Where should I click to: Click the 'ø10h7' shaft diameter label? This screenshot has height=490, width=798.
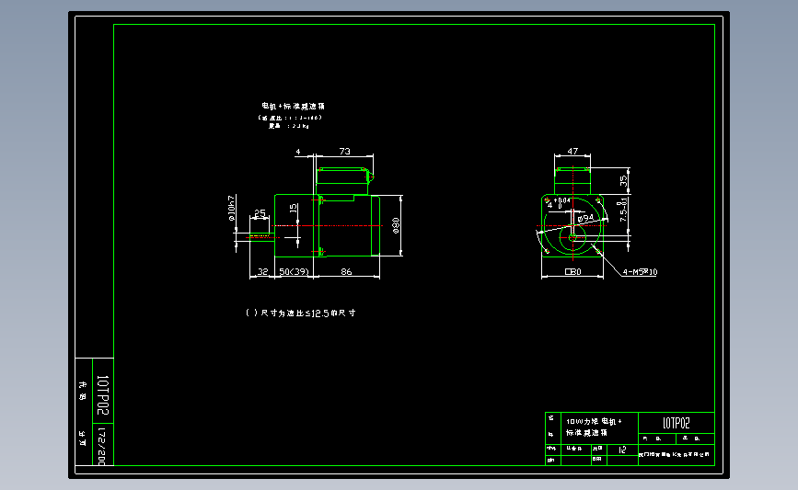click(x=232, y=208)
